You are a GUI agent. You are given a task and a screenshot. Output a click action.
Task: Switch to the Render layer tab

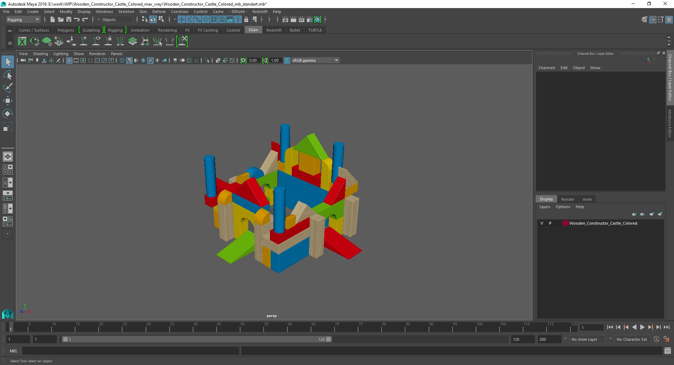coord(568,199)
